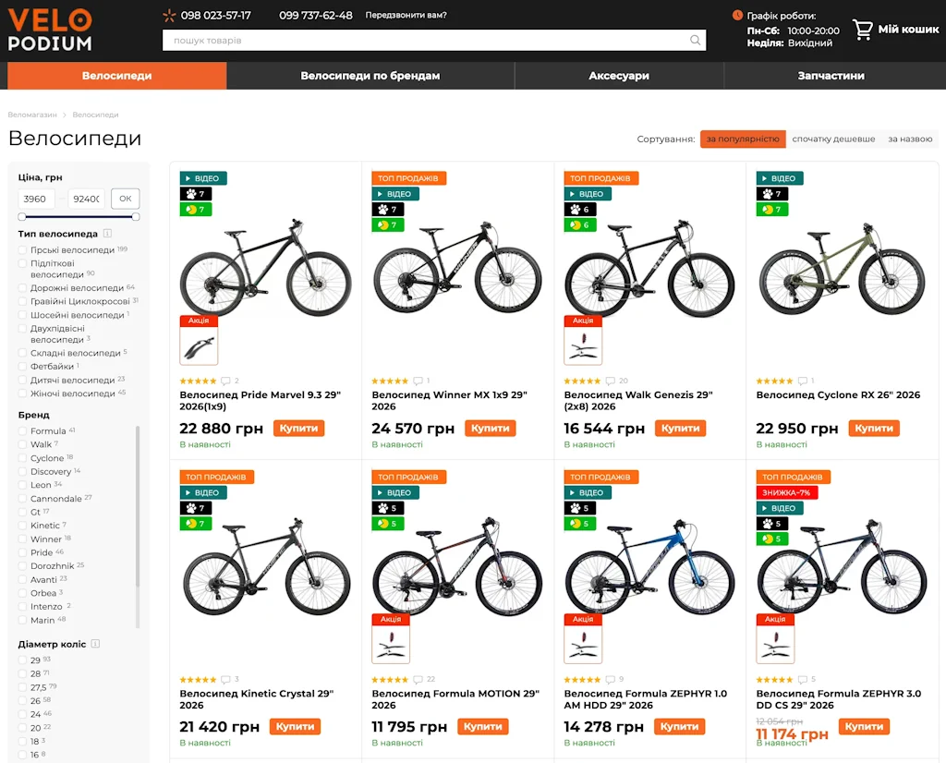Screen dimensions: 946x763
Task: Play the ВІДЕО badge on Pride Marvel 9.3
Action: [203, 178]
